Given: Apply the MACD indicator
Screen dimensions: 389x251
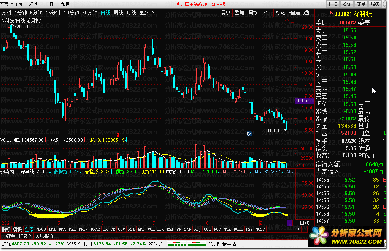Looking at the screenshot, I should pyautogui.click(x=41, y=229).
